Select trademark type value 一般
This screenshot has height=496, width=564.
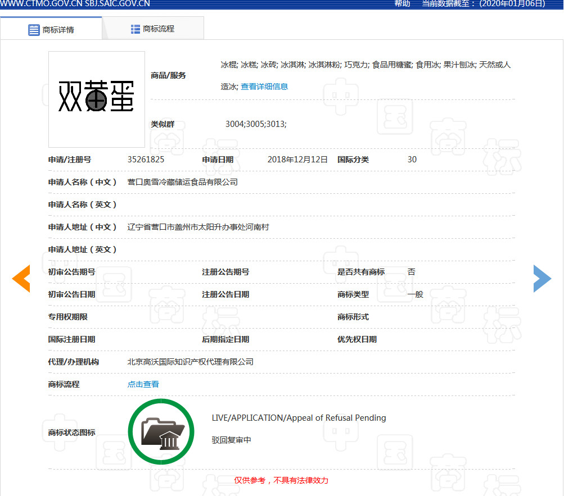pyautogui.click(x=415, y=294)
